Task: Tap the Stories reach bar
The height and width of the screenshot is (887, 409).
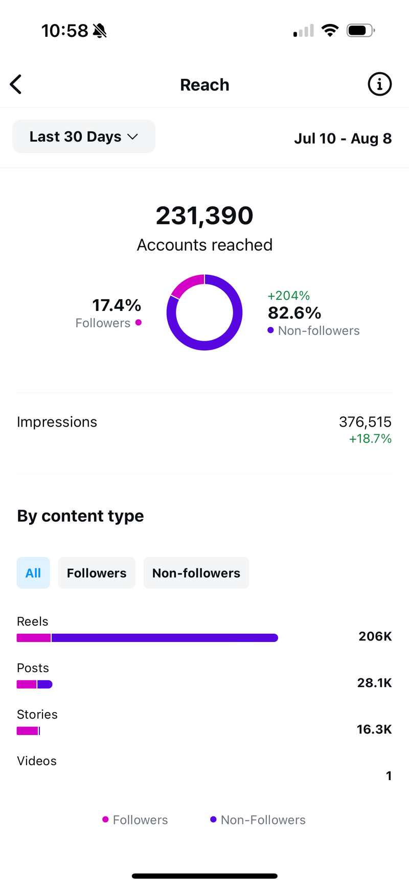Action: [28, 731]
